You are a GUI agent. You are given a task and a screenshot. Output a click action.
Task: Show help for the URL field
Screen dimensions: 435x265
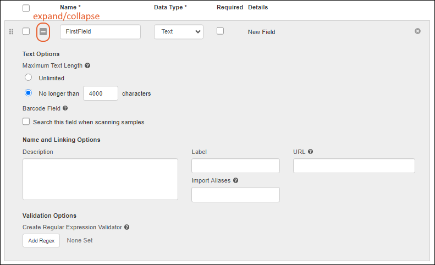tap(311, 152)
